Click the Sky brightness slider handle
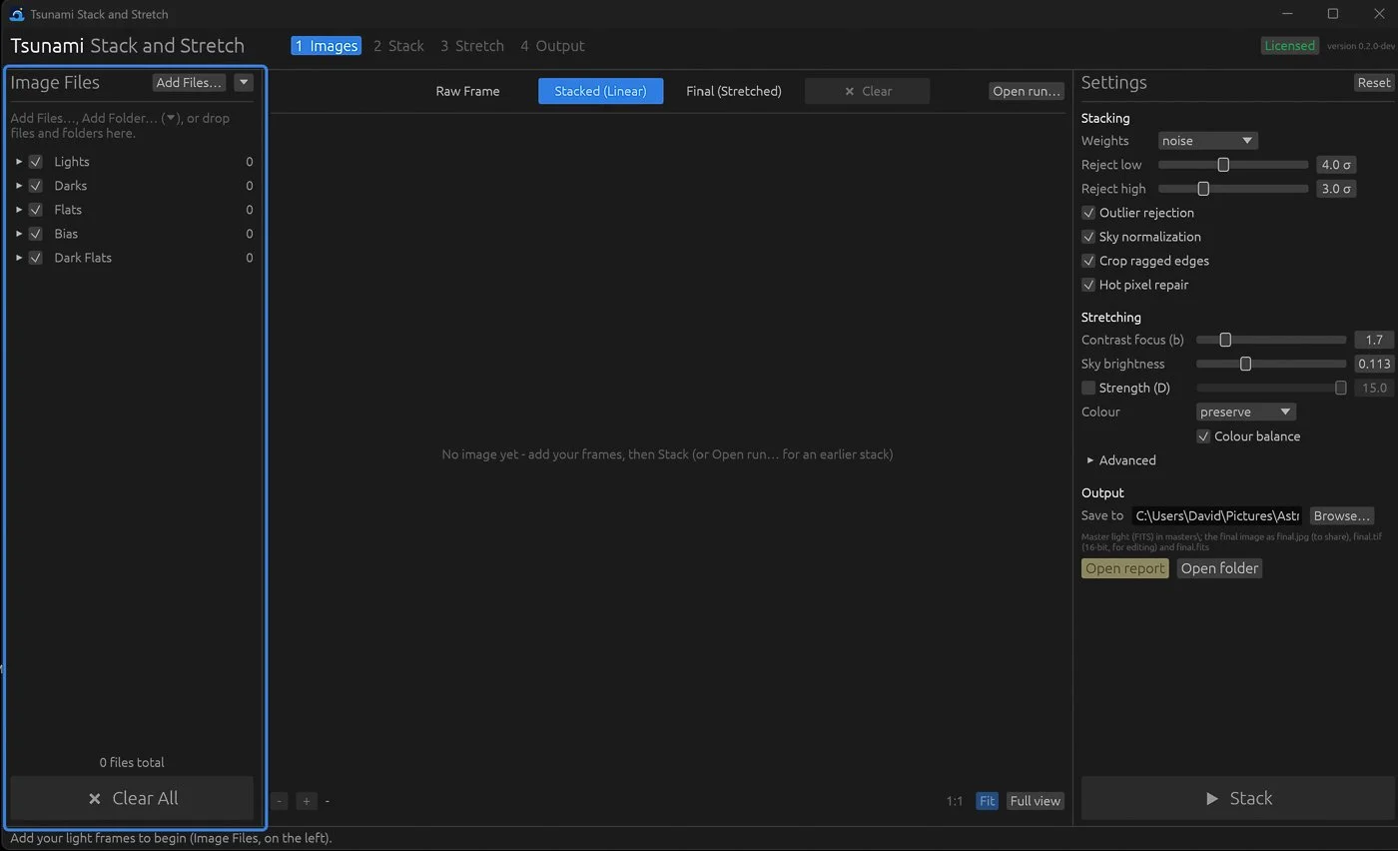Screen dimensions: 1398x851 pyautogui.click(x=1245, y=364)
